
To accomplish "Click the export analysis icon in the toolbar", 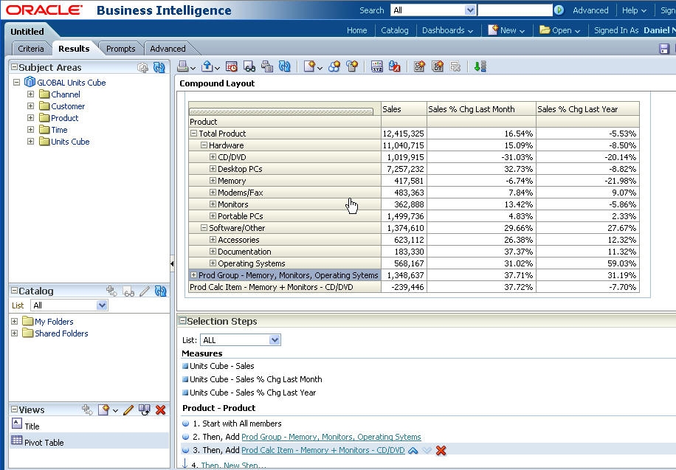I will click(x=207, y=66).
